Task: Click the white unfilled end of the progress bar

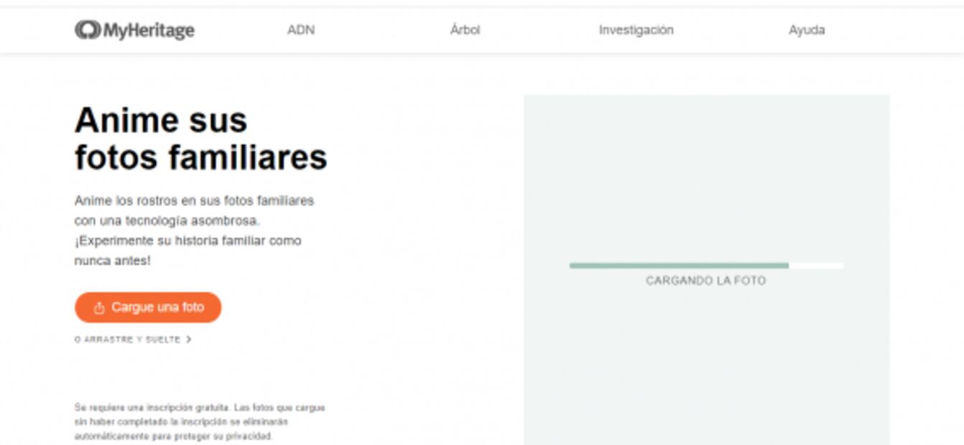Action: 816,266
